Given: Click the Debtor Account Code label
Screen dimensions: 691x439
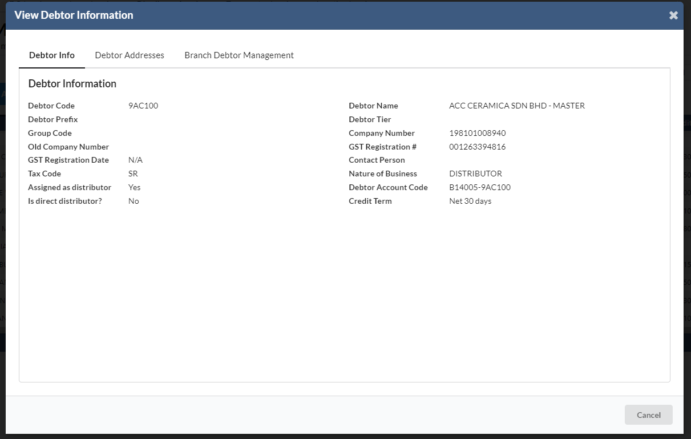Looking at the screenshot, I should pyautogui.click(x=389, y=187).
